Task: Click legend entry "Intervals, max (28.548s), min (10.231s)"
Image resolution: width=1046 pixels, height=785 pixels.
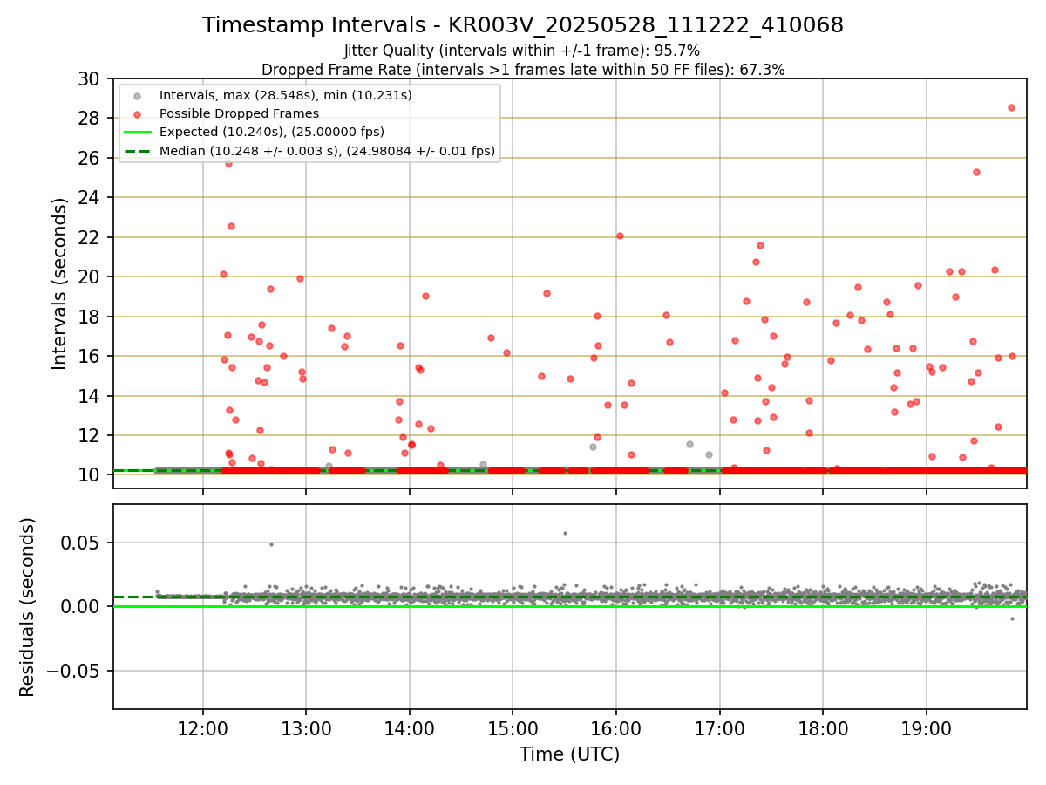Action: coord(286,95)
